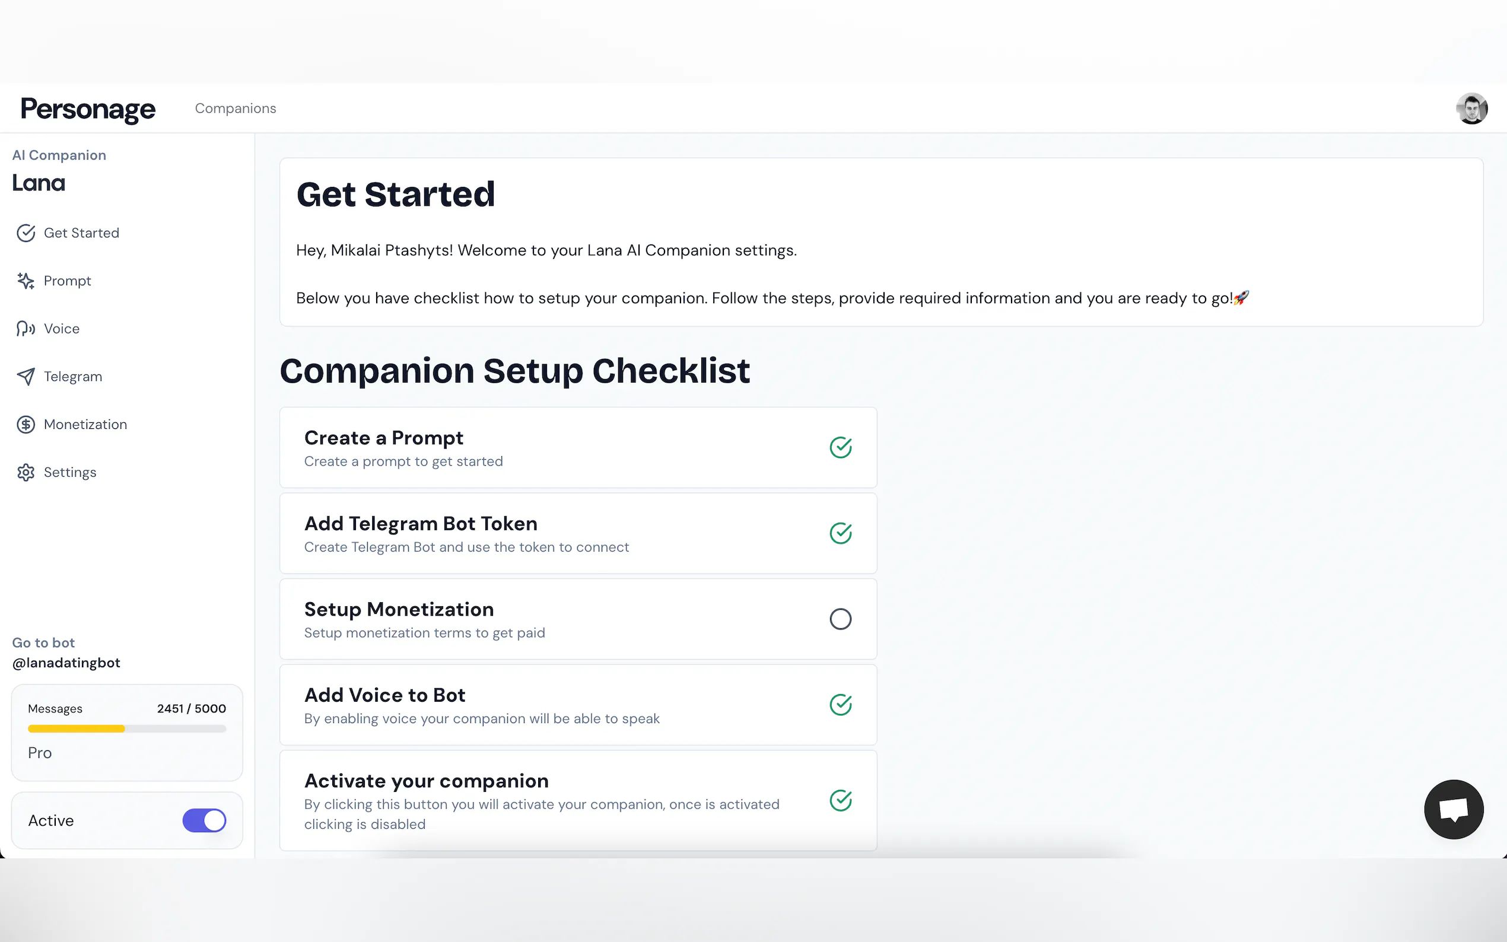The height and width of the screenshot is (942, 1507).
Task: Click the Telegram paper plane icon
Action: tap(26, 377)
